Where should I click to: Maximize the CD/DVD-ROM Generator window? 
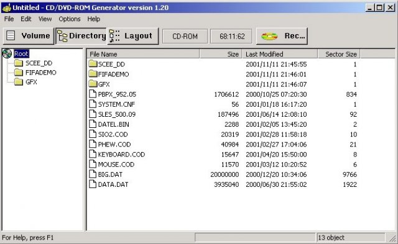coord(379,7)
